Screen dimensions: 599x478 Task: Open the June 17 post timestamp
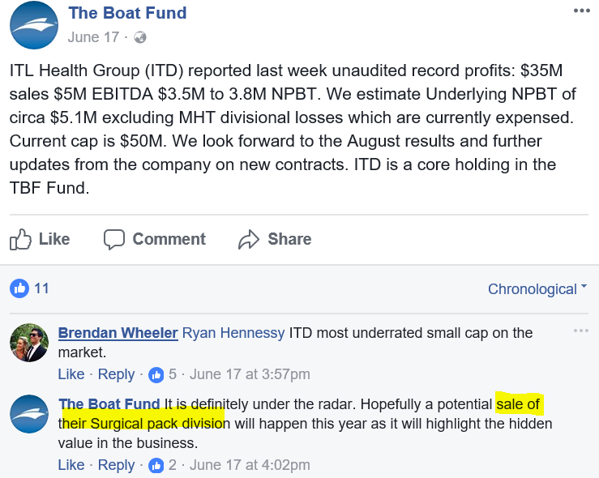click(x=93, y=37)
